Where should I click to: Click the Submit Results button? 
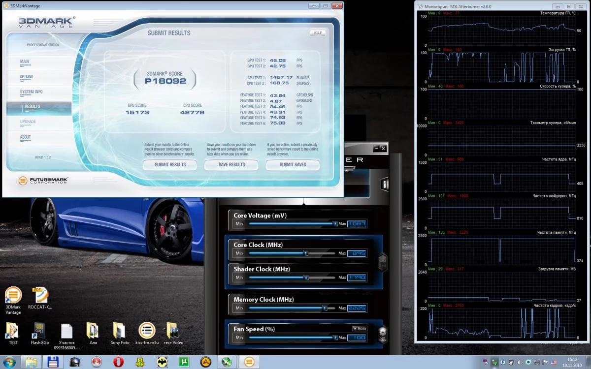click(170, 165)
